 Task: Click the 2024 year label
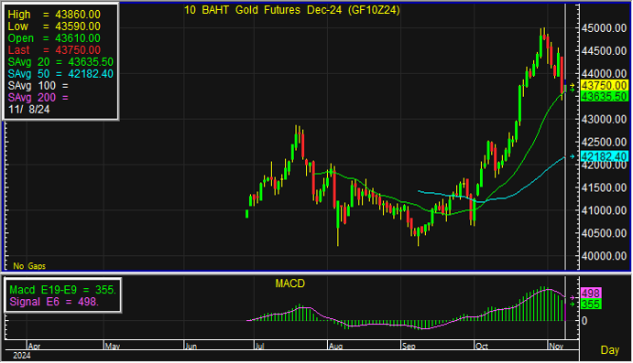(x=22, y=356)
